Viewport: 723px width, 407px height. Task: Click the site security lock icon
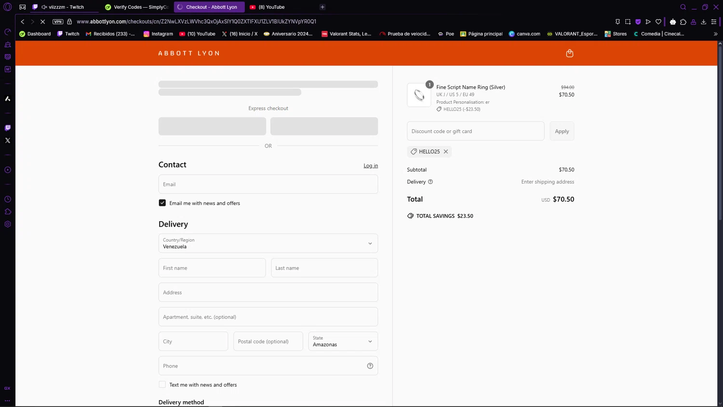[69, 22]
